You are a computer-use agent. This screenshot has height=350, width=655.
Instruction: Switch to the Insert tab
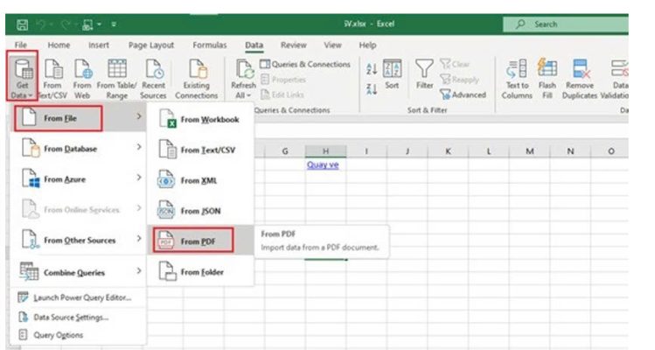point(99,45)
